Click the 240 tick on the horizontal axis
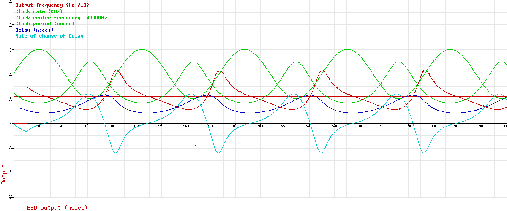The width and height of the screenshot is (507, 211). [309, 126]
